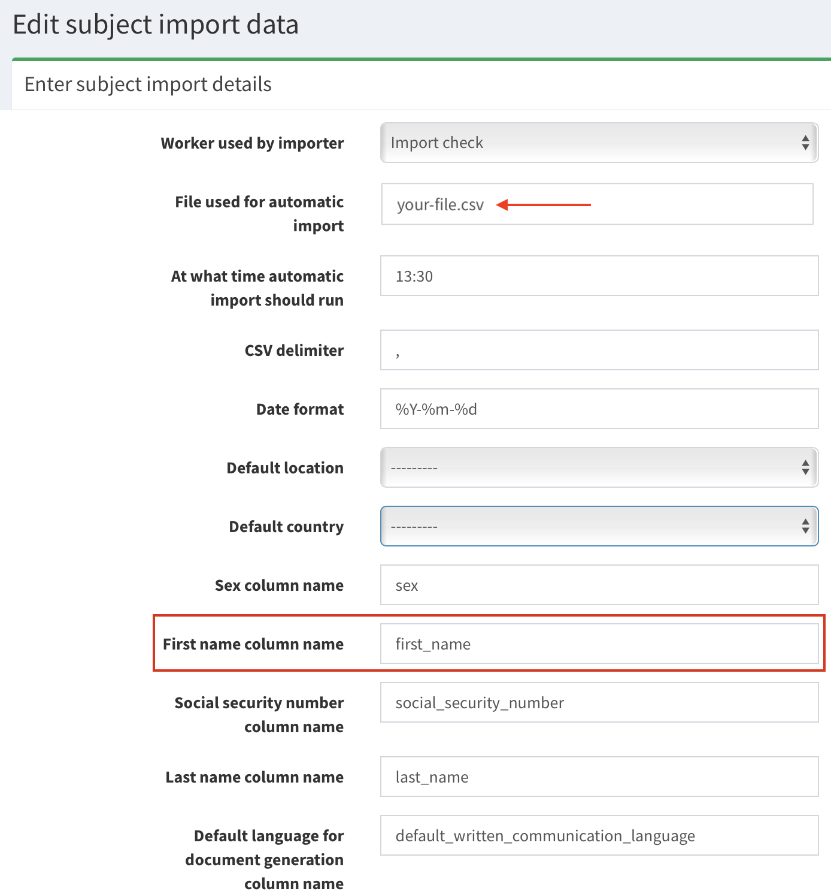Select the social_security_number input field
This screenshot has width=831, height=894.
599,702
